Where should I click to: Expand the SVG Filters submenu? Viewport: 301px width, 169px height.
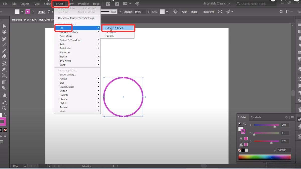point(77,61)
